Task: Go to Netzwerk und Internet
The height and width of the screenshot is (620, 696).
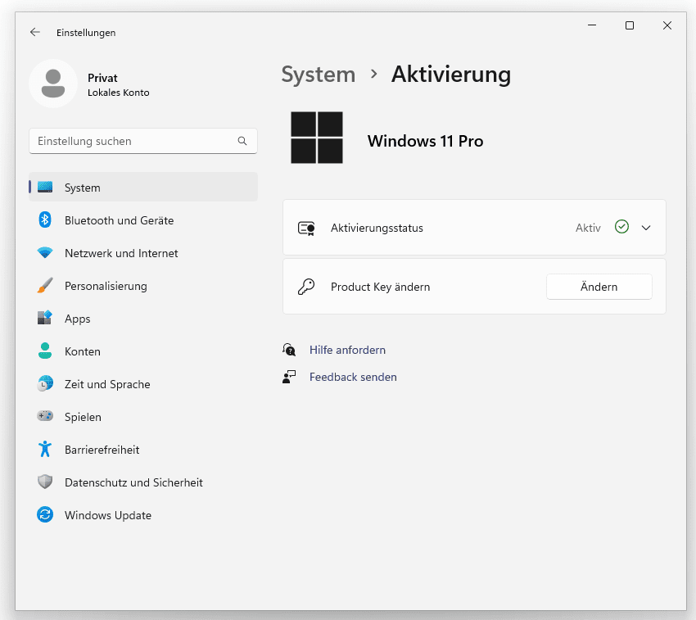Action: click(143, 253)
